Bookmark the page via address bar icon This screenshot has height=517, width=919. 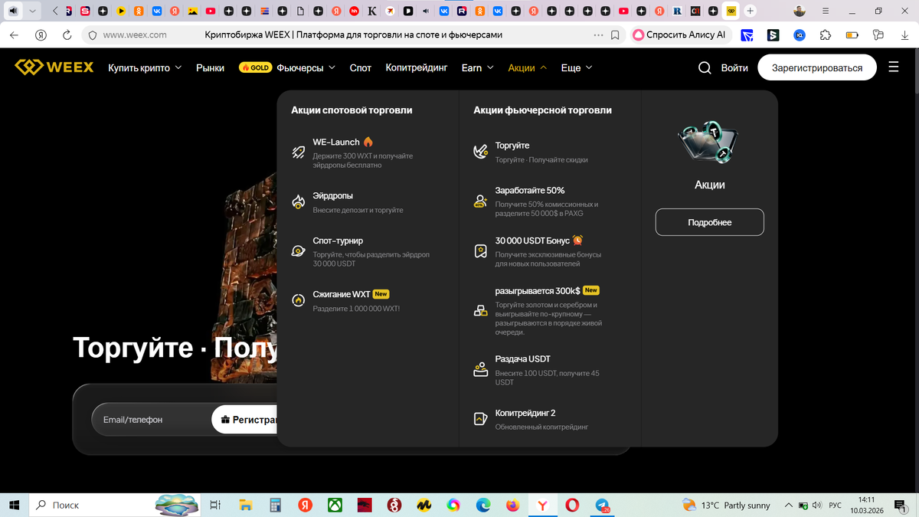pos(616,35)
